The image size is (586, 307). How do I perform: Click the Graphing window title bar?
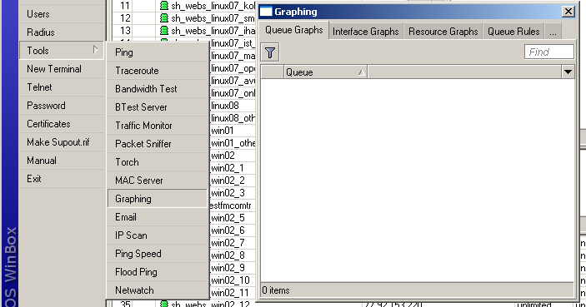(417, 12)
